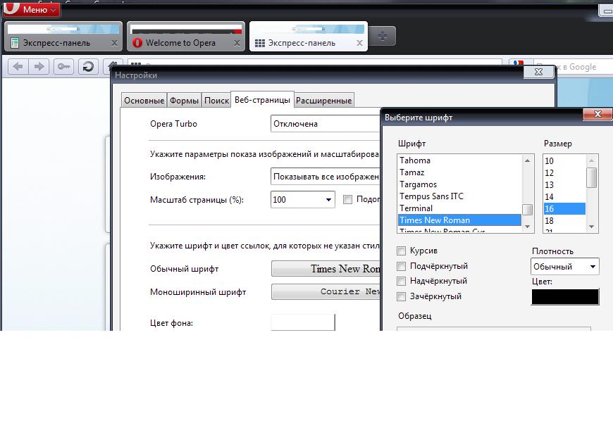
Task: Choose font size 14
Action: tap(564, 197)
